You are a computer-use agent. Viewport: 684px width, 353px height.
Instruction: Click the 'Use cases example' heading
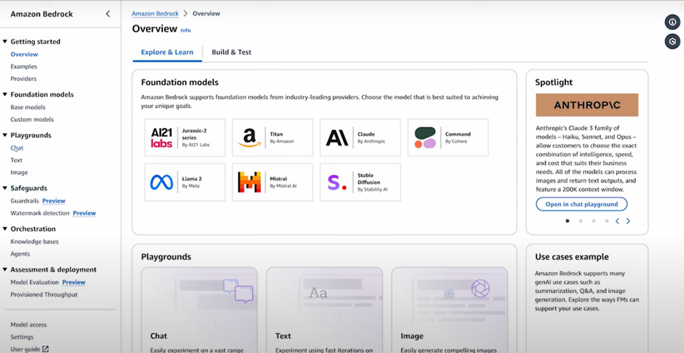click(x=572, y=257)
